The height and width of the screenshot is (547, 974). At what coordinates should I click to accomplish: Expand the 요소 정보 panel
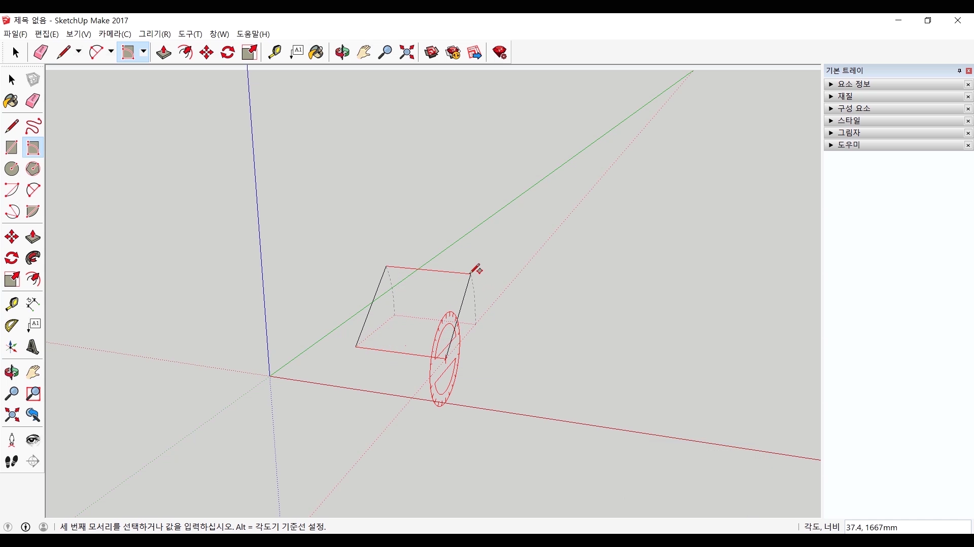tap(854, 84)
